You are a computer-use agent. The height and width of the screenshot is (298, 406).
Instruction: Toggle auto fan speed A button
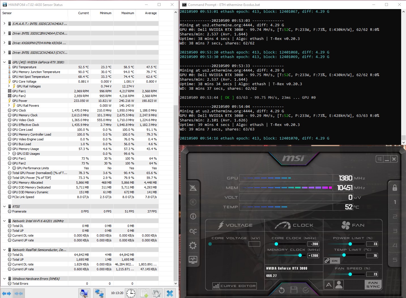point(329,285)
